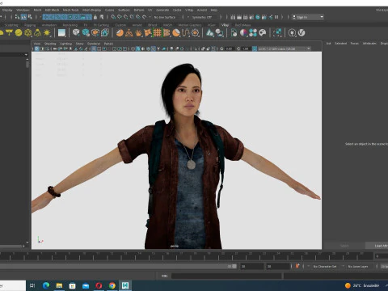Open the Edit Mesh menu
The width and height of the screenshot is (388, 291).
click(52, 10)
